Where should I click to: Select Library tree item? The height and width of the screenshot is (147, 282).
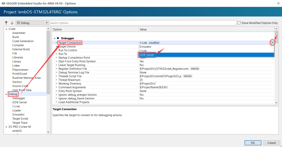[17, 61]
